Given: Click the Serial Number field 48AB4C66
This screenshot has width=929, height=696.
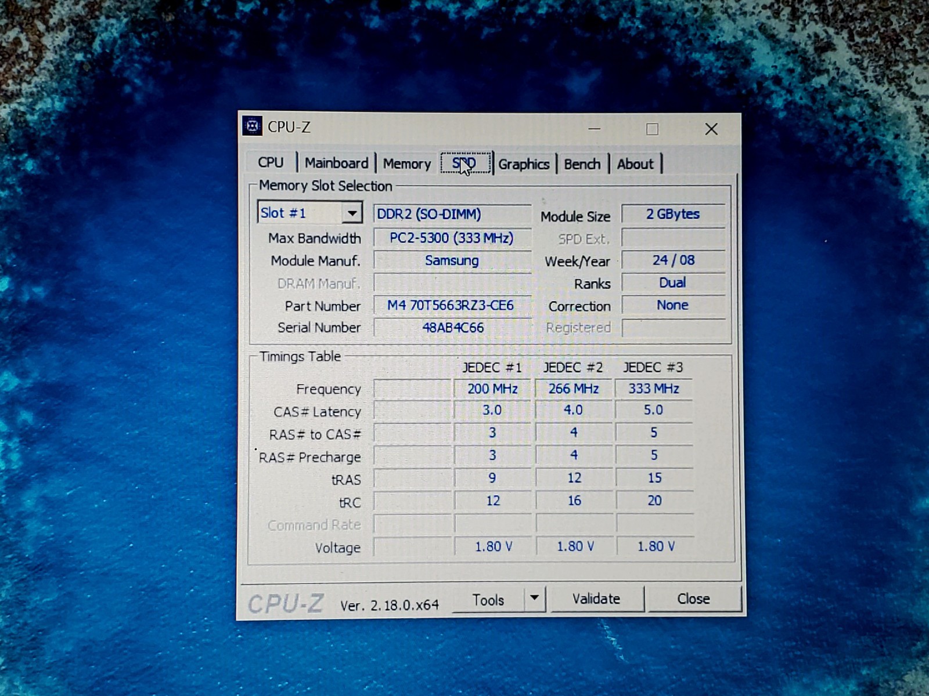Looking at the screenshot, I should click(x=452, y=328).
